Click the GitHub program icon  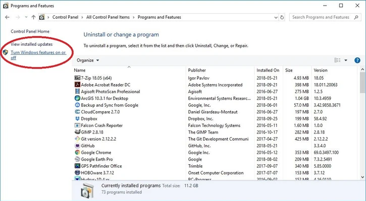coord(77,146)
